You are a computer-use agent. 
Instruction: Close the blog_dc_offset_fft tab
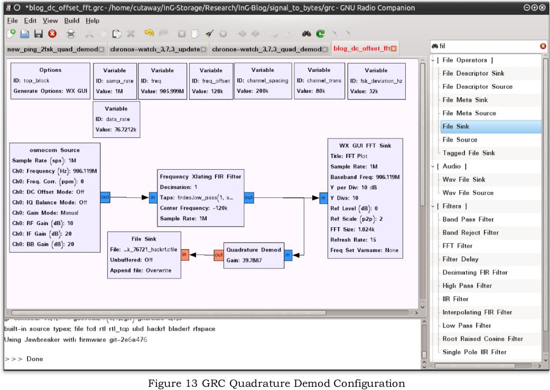tap(394, 49)
